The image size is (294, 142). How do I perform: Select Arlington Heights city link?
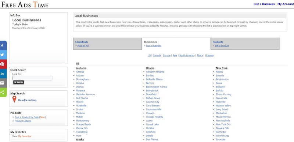[x=155, y=72]
